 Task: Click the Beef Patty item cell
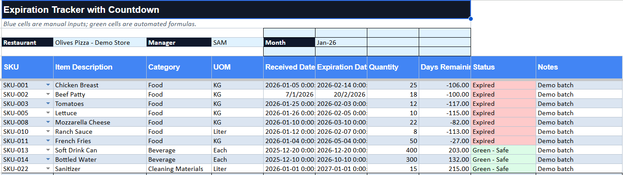click(100, 94)
